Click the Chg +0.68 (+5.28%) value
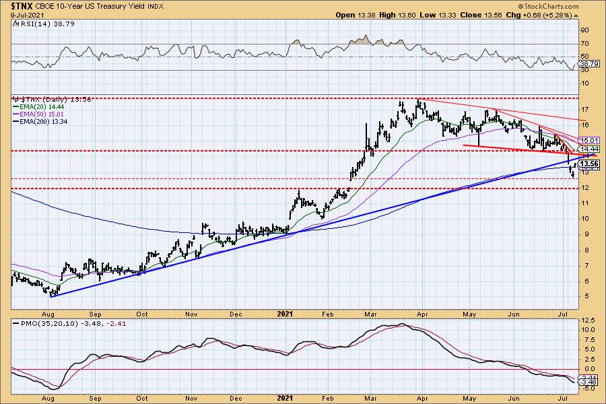606x404 pixels. (x=539, y=15)
